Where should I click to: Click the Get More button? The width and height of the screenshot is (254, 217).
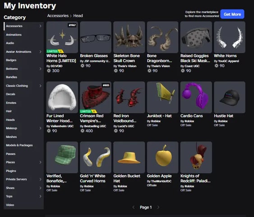(232, 14)
